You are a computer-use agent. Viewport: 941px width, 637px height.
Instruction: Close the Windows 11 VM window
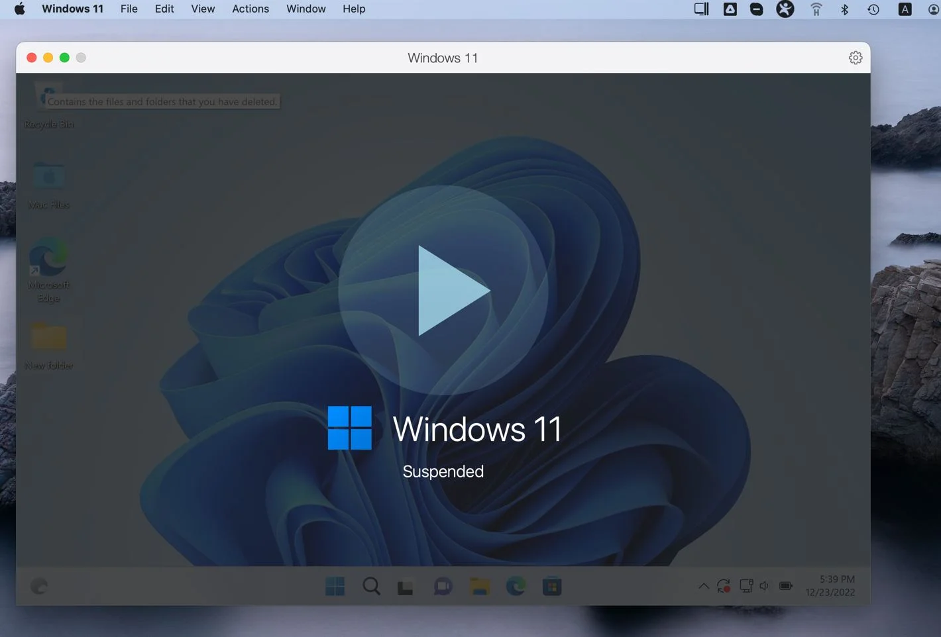click(x=31, y=58)
